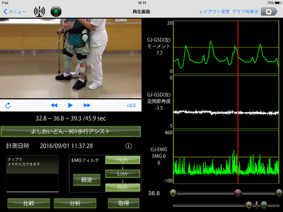Tap the GJ-EMG EMG 0 label
The width and height of the screenshot is (283, 212).
tap(159, 156)
